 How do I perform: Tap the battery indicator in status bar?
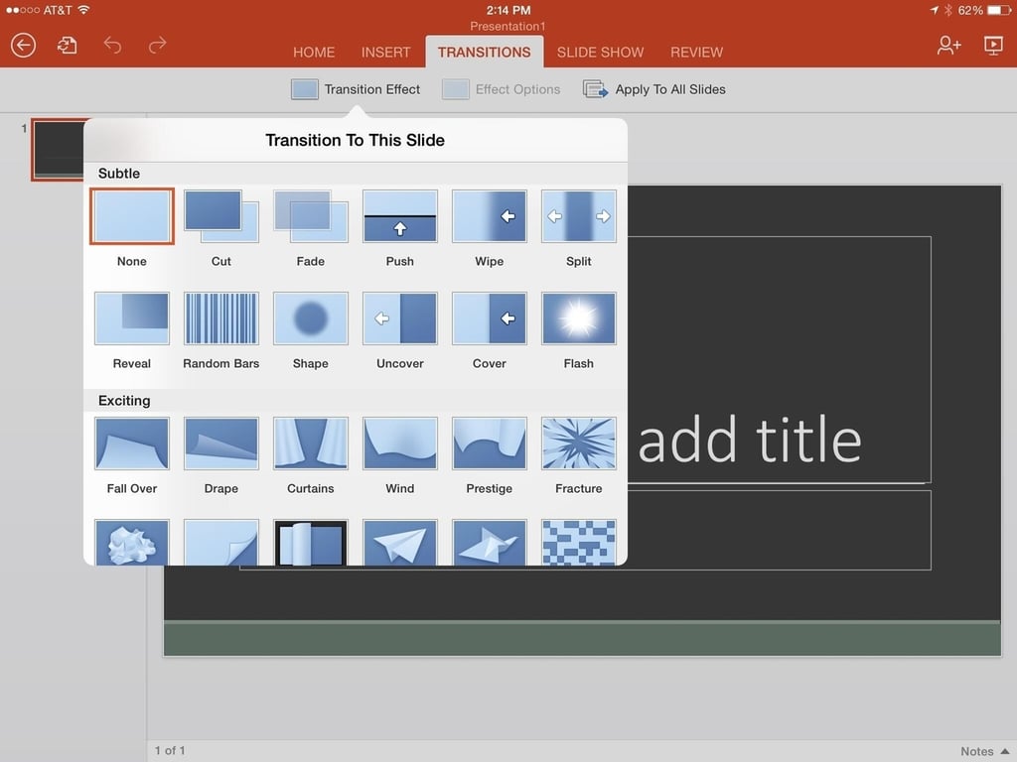click(998, 10)
